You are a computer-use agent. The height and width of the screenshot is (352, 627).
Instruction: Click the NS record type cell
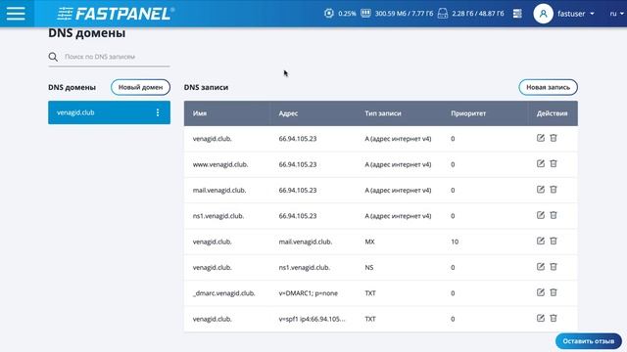coord(368,267)
